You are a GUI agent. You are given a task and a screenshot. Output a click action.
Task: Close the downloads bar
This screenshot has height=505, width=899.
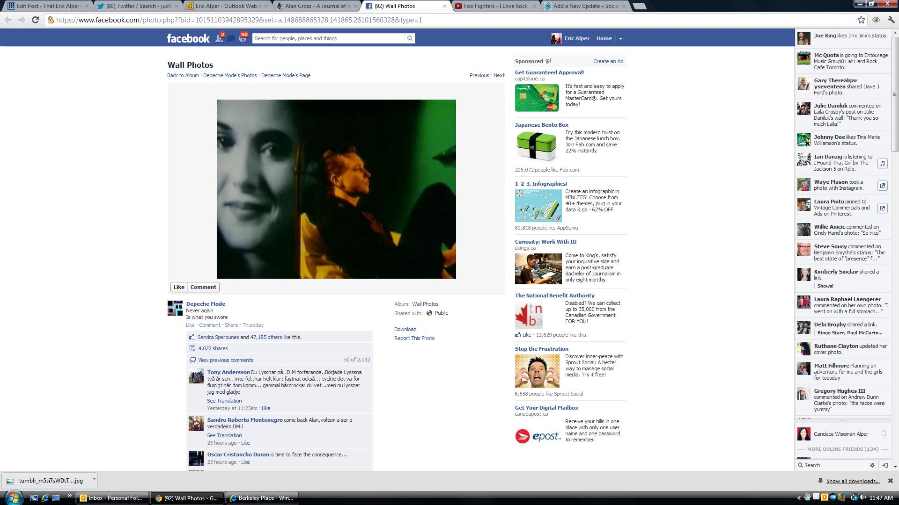coord(890,481)
